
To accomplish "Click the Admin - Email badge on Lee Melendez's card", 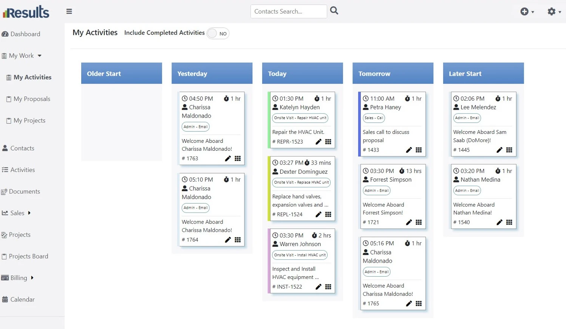I will point(467,118).
